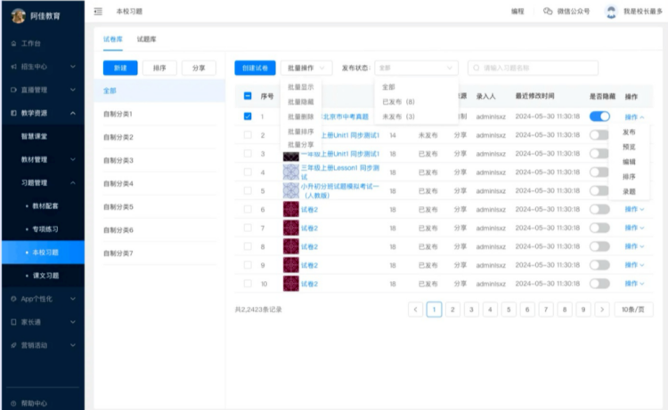Image resolution: width=668 pixels, height=410 pixels.
Task: Open 小升初分班试题模拟考试一 paper link
Action: tap(339, 190)
